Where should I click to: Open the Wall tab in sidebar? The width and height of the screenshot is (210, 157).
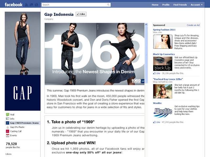click(x=12, y=114)
